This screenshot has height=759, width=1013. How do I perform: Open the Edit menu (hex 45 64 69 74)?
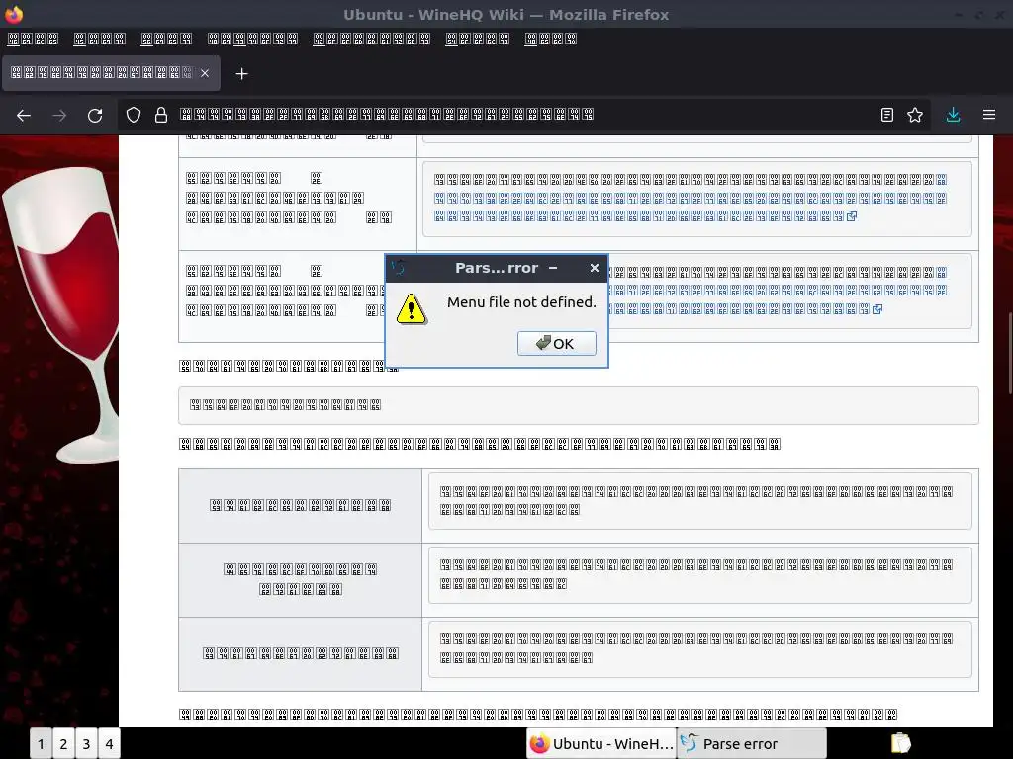click(x=100, y=40)
